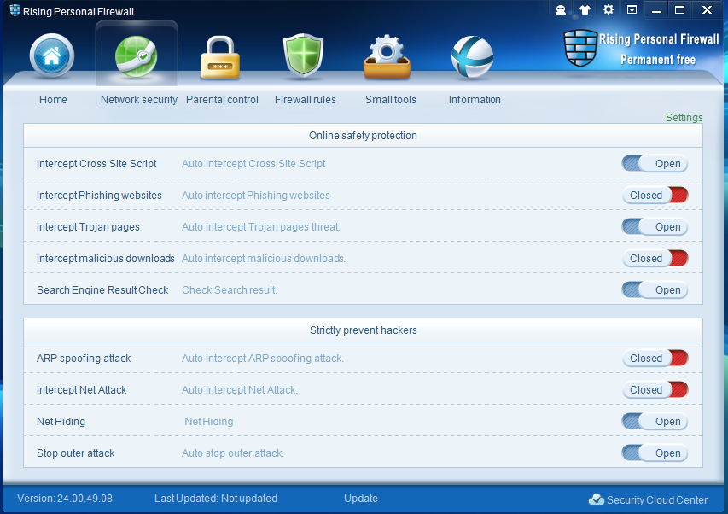Screen dimensions: 728x514
Task: Toggle Intercept Trojan pages switch
Action: 655,226
